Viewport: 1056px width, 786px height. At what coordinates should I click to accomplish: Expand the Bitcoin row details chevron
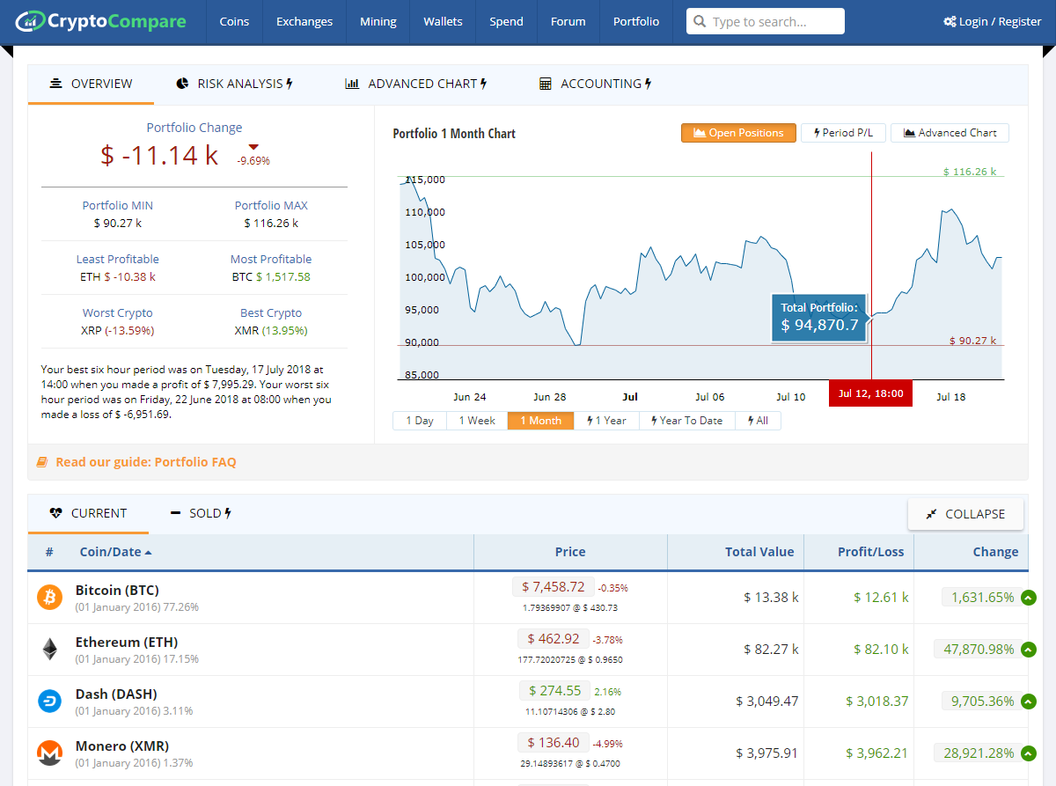[1029, 597]
